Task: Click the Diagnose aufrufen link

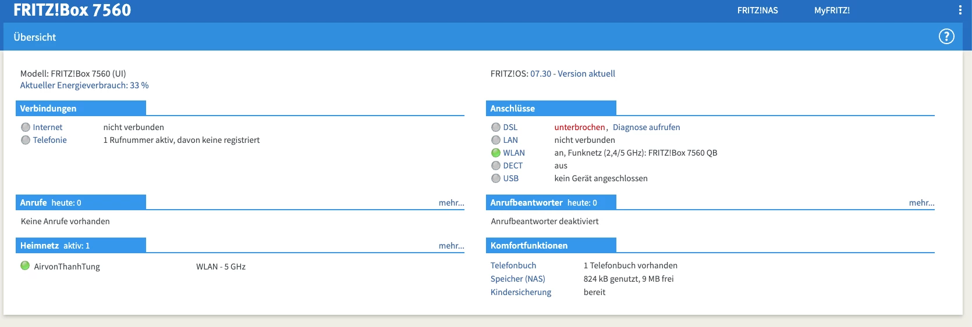Action: [x=646, y=127]
